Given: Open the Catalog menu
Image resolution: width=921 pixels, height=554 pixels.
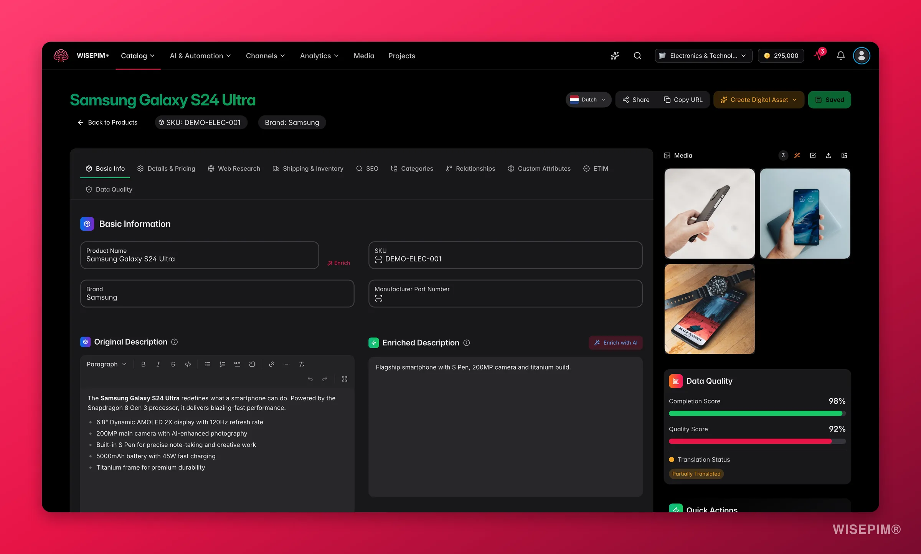Looking at the screenshot, I should tap(138, 56).
